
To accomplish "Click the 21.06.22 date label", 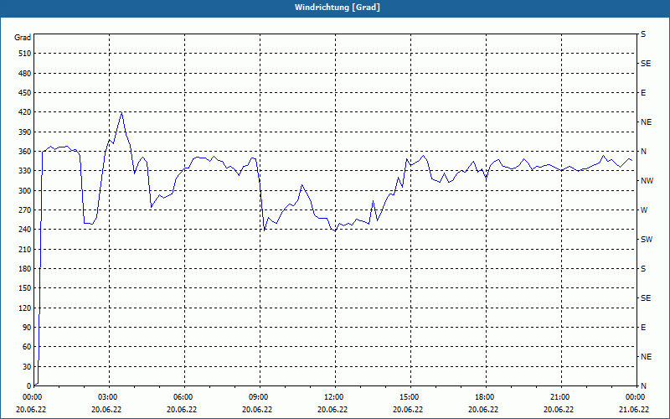I will coord(634,410).
